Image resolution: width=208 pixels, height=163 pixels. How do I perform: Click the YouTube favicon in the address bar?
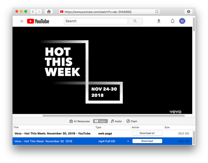point(62,12)
